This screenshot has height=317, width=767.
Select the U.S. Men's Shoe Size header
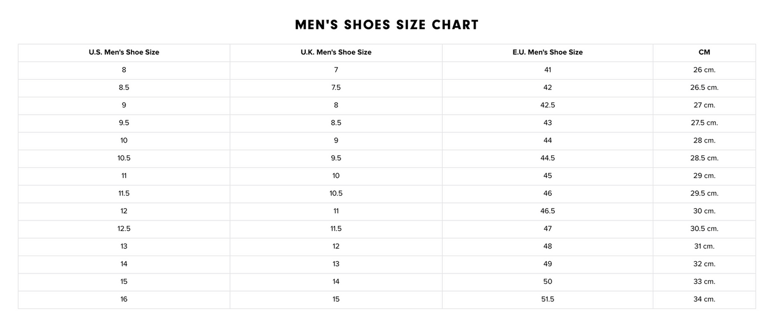point(124,52)
